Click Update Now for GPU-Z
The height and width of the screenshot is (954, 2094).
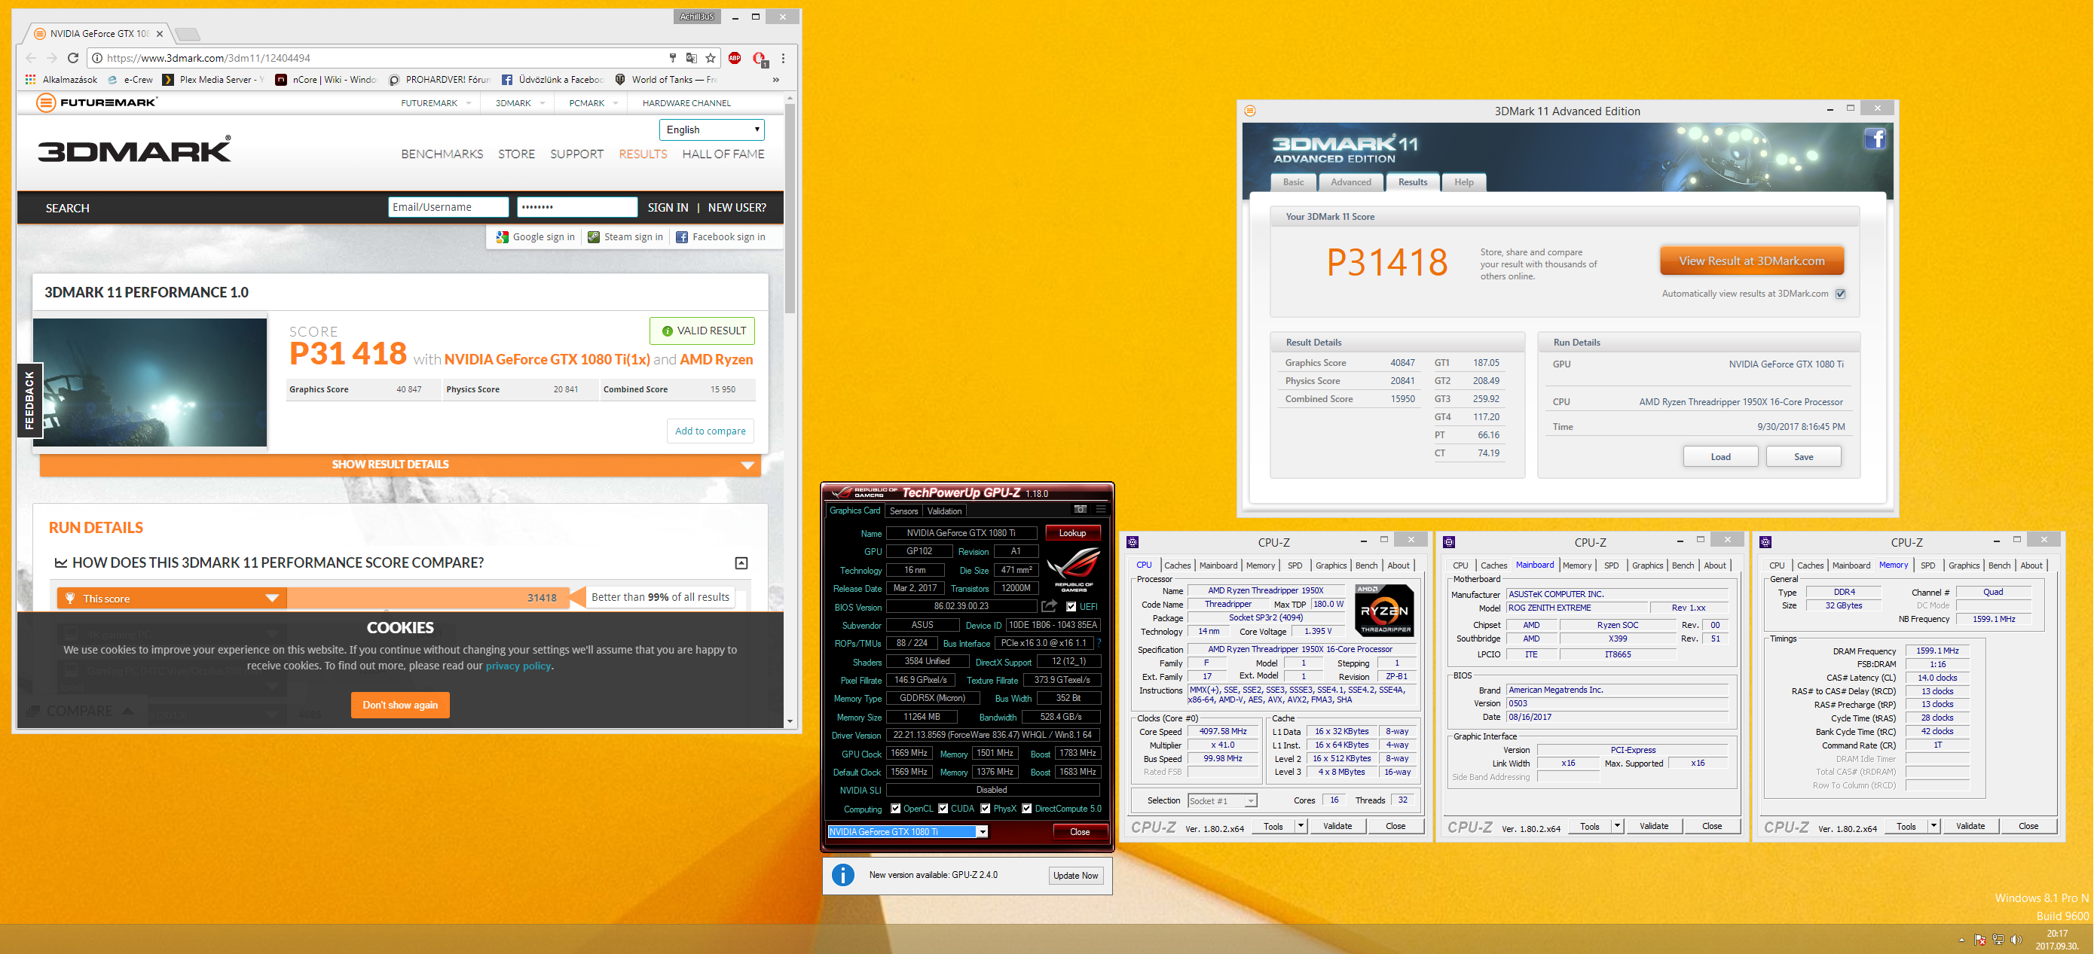1075,875
